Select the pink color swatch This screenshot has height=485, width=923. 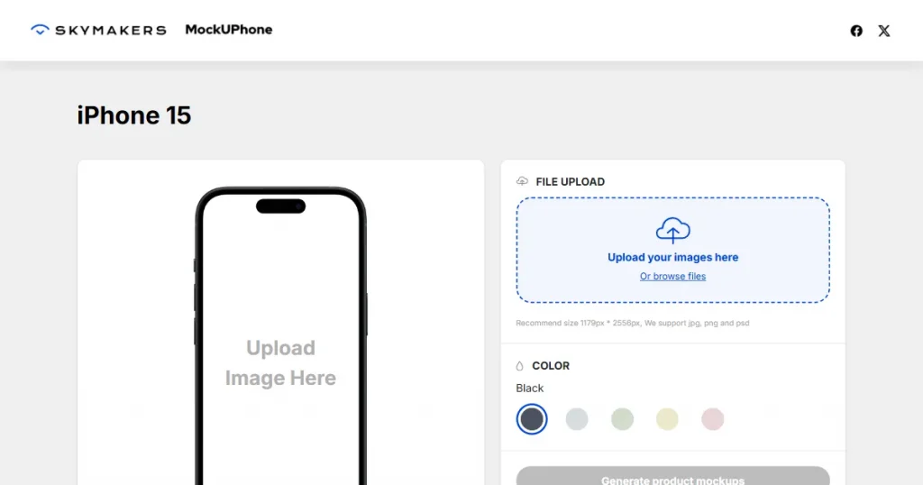click(x=712, y=419)
